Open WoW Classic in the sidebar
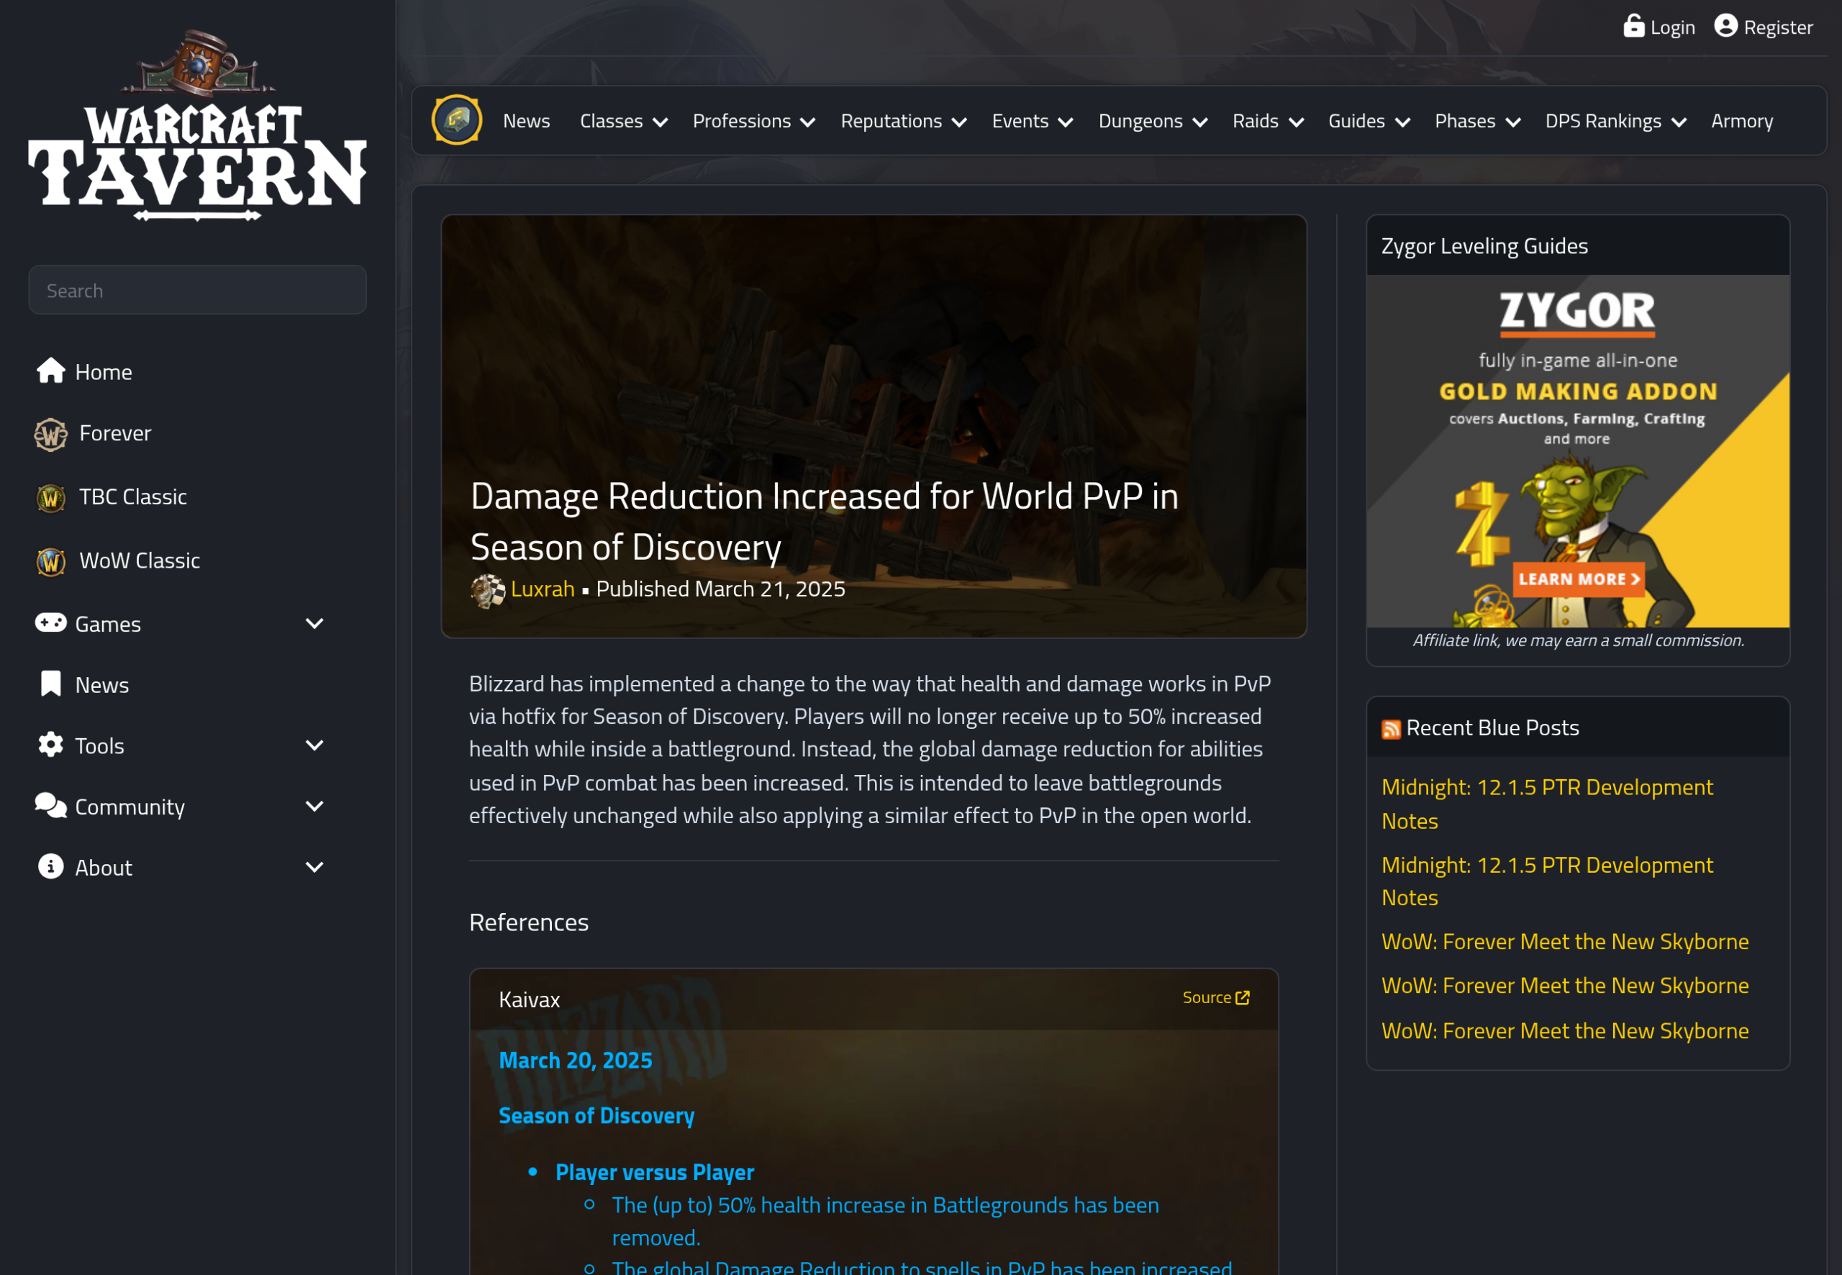The image size is (1842, 1275). 140,561
